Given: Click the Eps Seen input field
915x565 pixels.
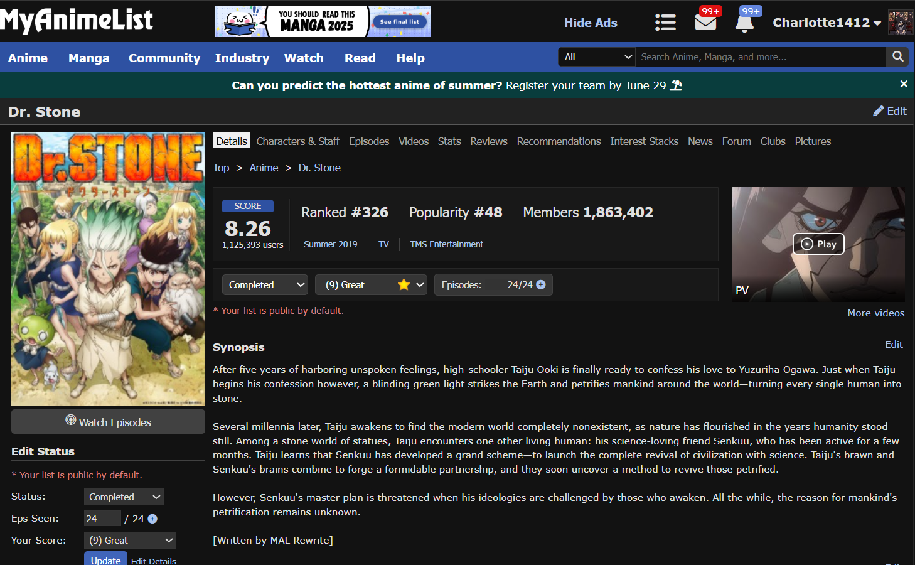Looking at the screenshot, I should (102, 519).
